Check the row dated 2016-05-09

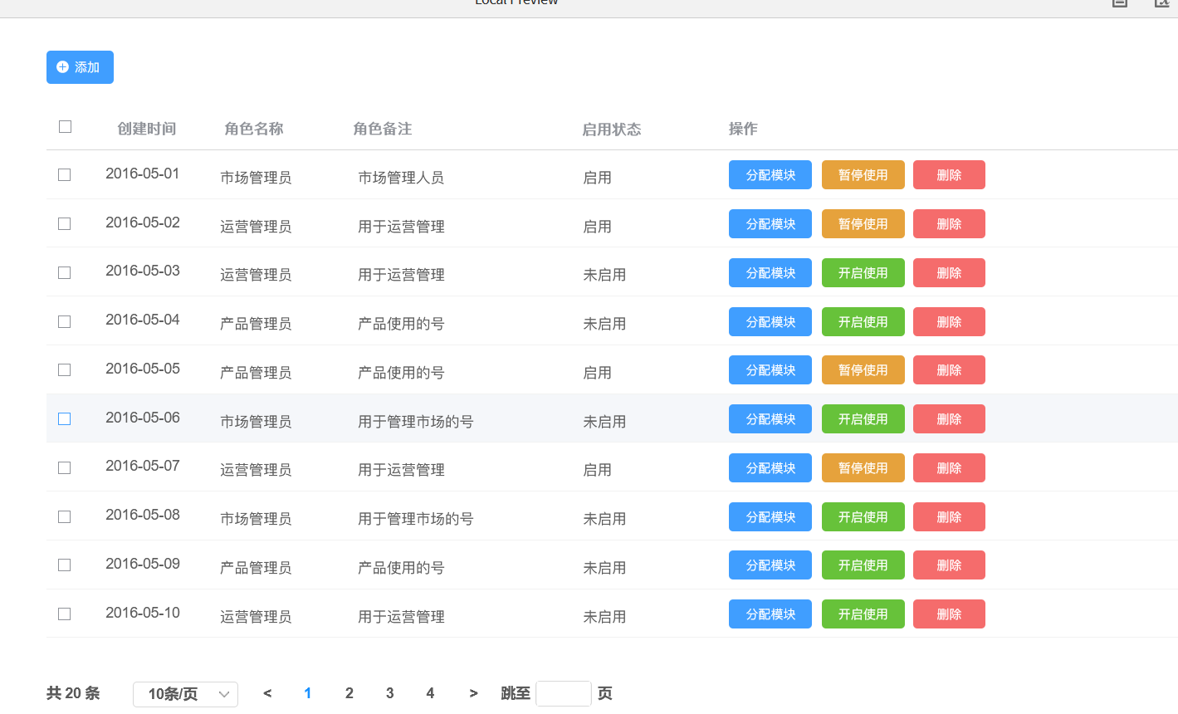click(x=64, y=565)
